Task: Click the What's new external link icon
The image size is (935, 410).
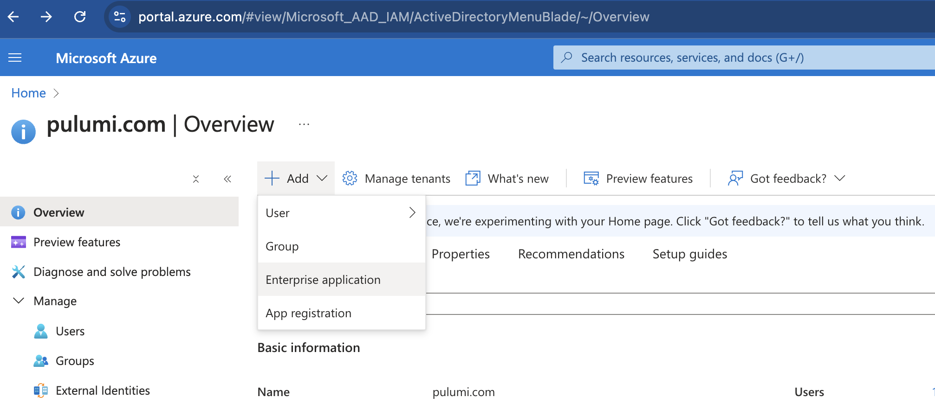Action: click(x=473, y=179)
